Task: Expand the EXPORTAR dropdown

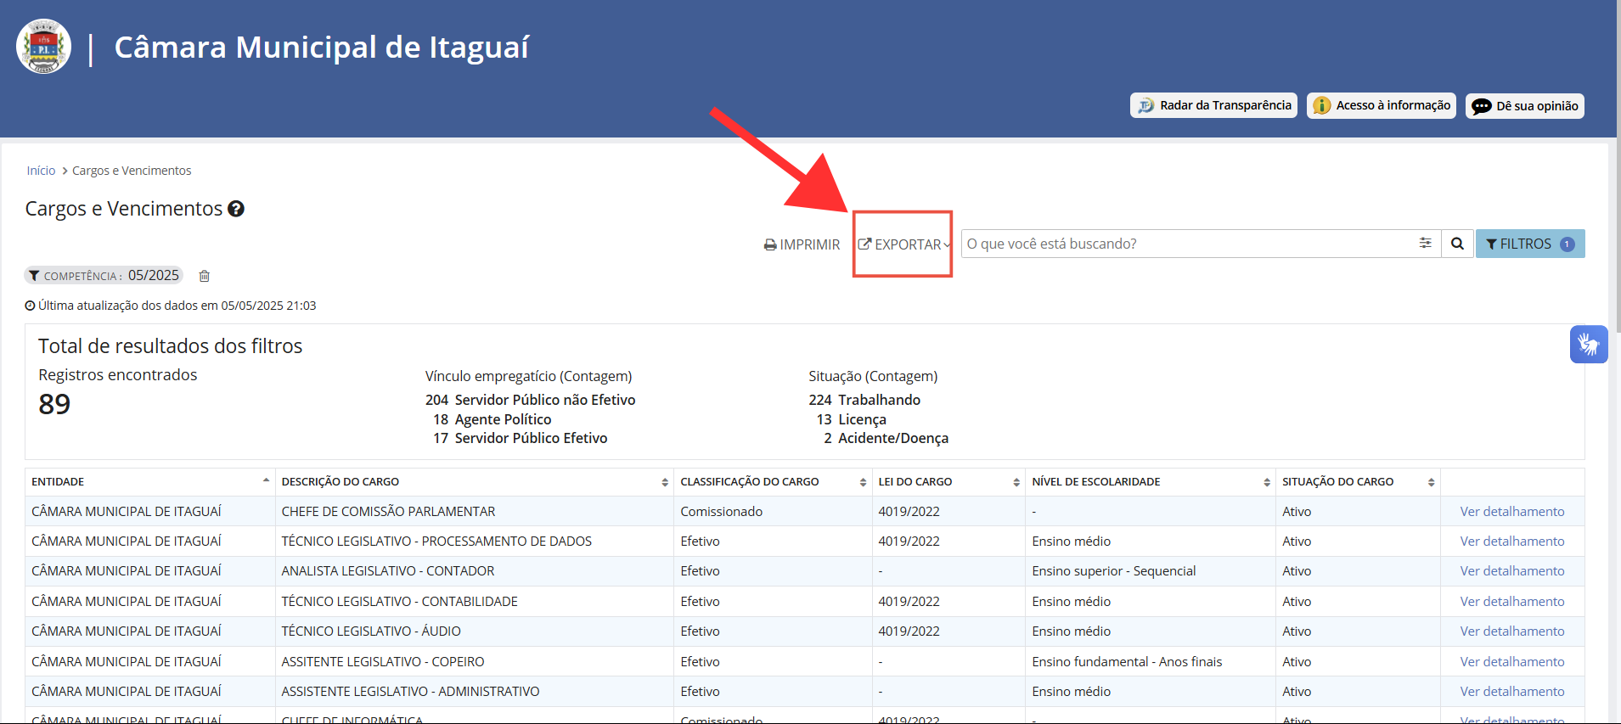Action: 903,244
